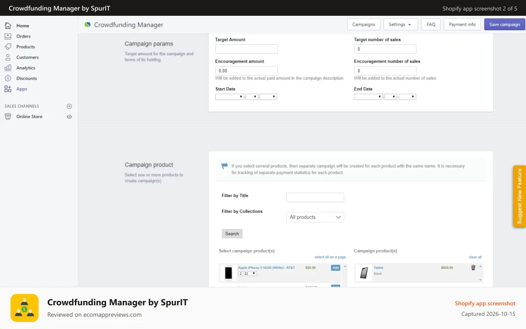Click the Crowdfunding Manager logo icon
The width and height of the screenshot is (526, 329).
tap(88, 25)
